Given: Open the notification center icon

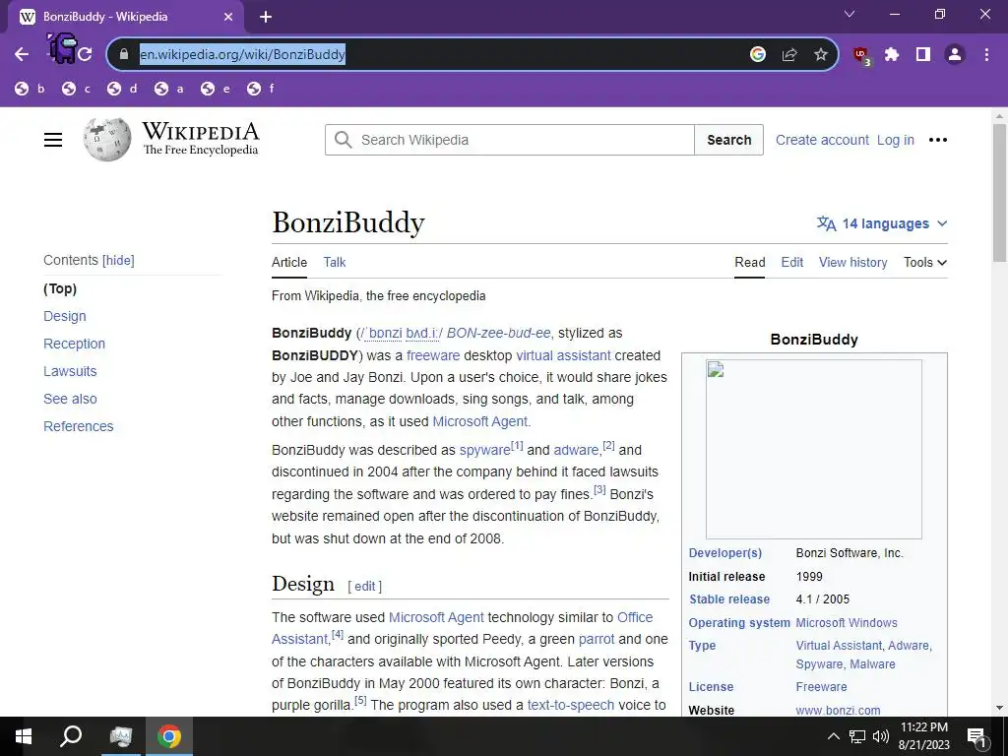Looking at the screenshot, I should click(976, 737).
